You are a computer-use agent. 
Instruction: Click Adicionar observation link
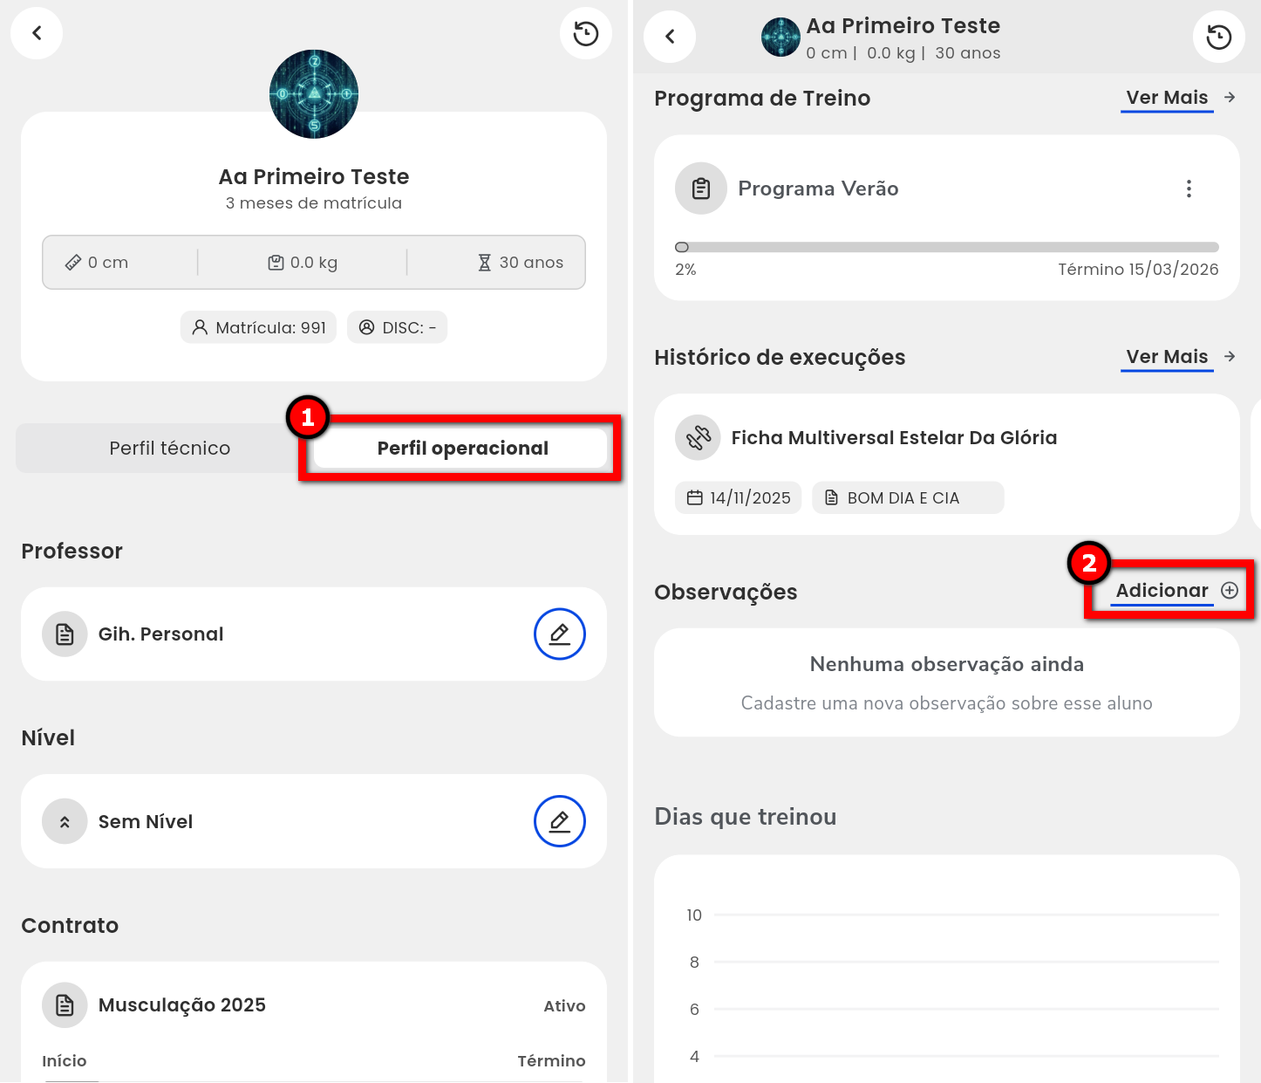1162,591
